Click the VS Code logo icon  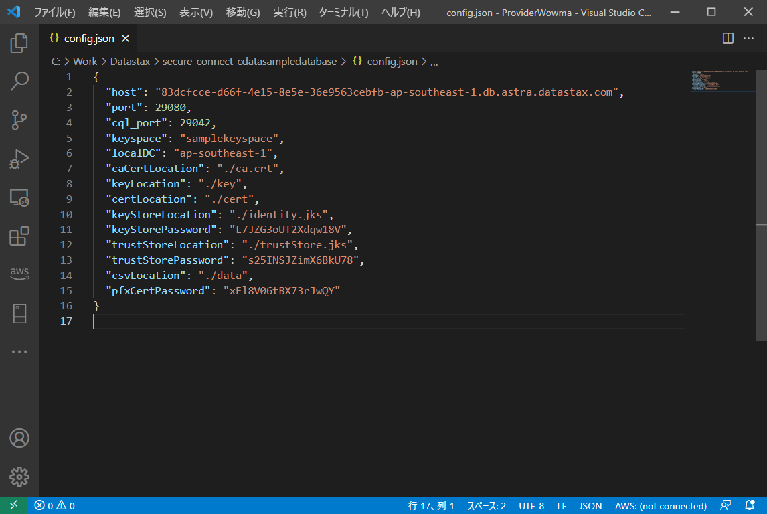point(13,12)
